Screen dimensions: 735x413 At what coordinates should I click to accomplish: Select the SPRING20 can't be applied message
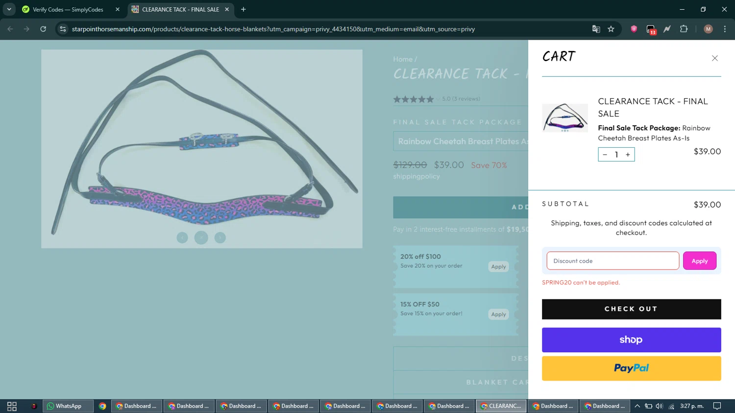click(x=581, y=282)
